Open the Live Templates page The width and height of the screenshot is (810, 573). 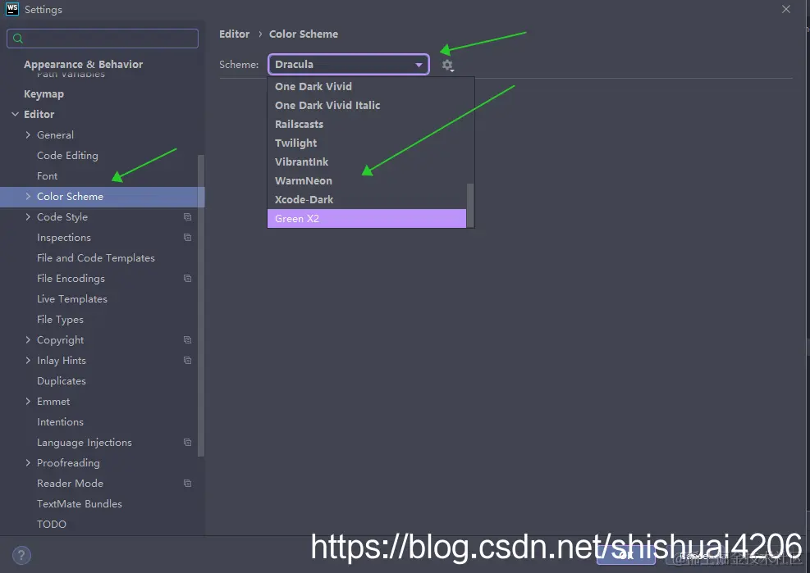(72, 299)
